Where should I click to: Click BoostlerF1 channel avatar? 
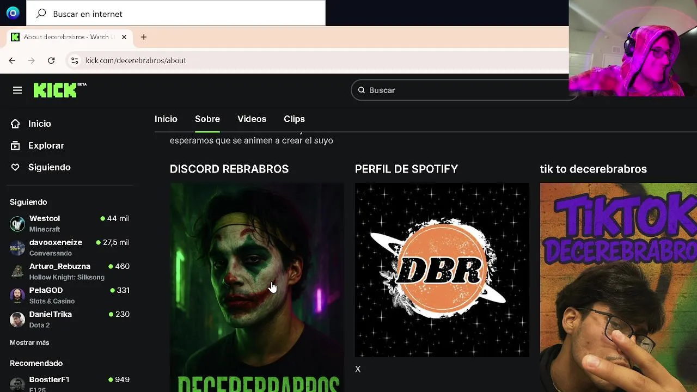[x=17, y=384]
